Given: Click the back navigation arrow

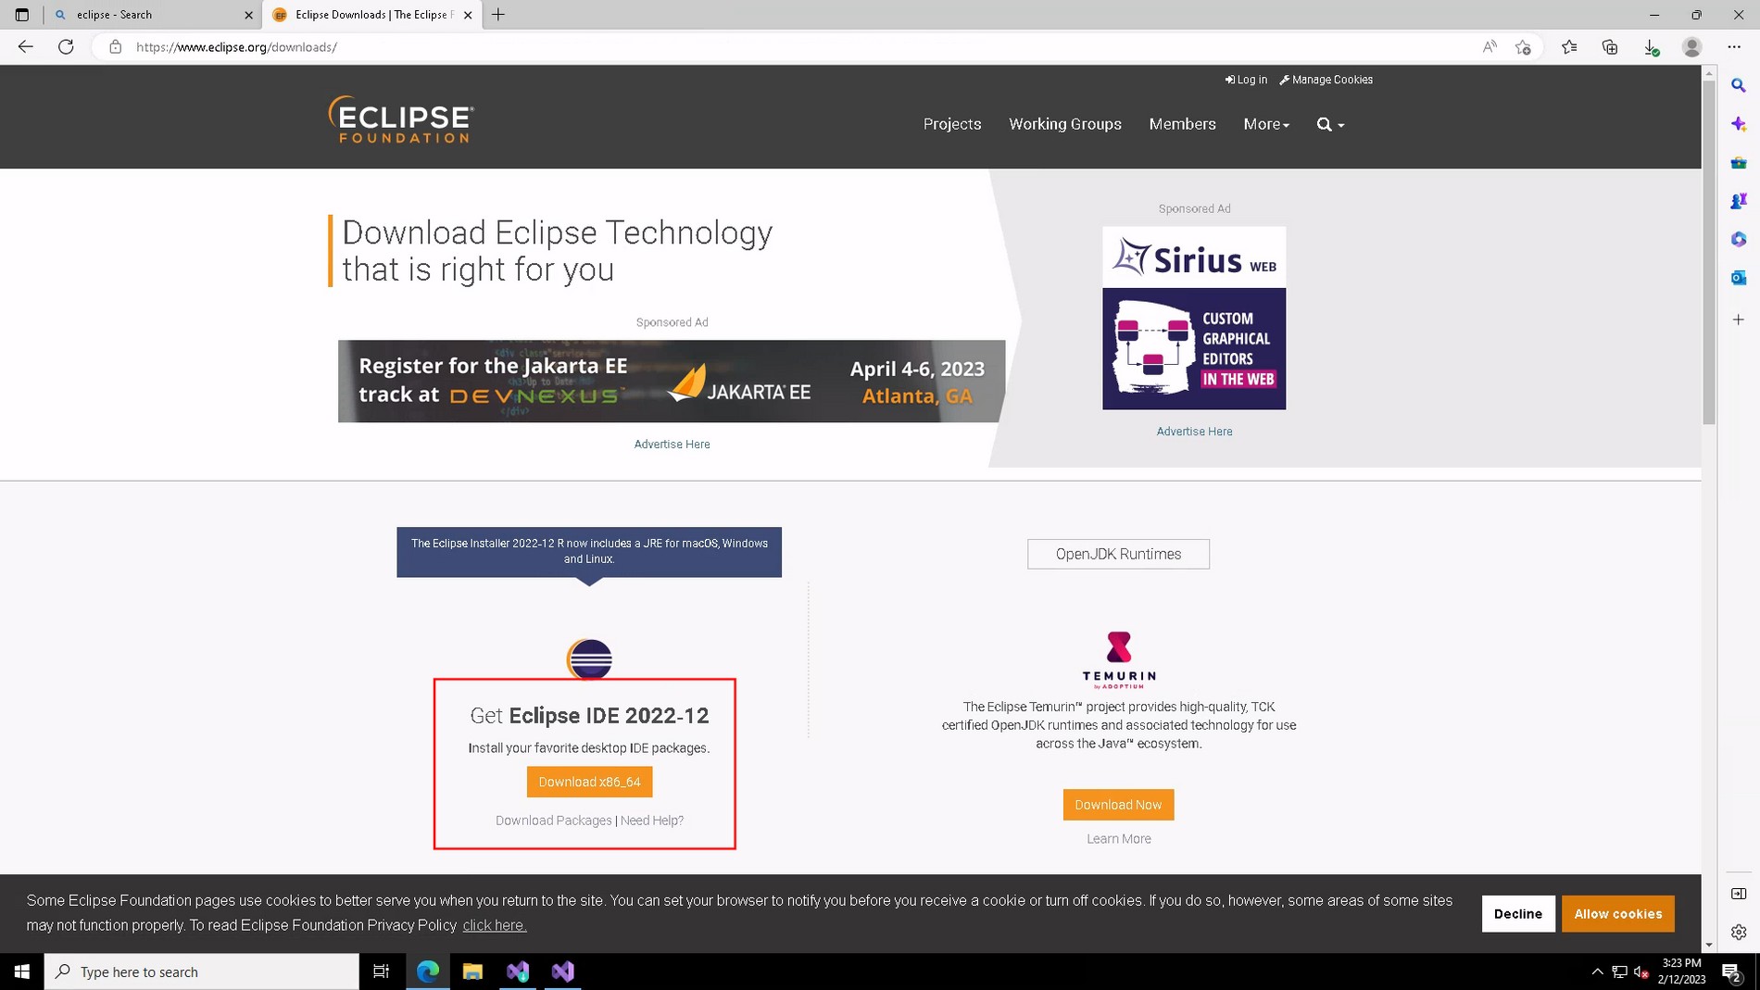Looking at the screenshot, I should (x=25, y=47).
